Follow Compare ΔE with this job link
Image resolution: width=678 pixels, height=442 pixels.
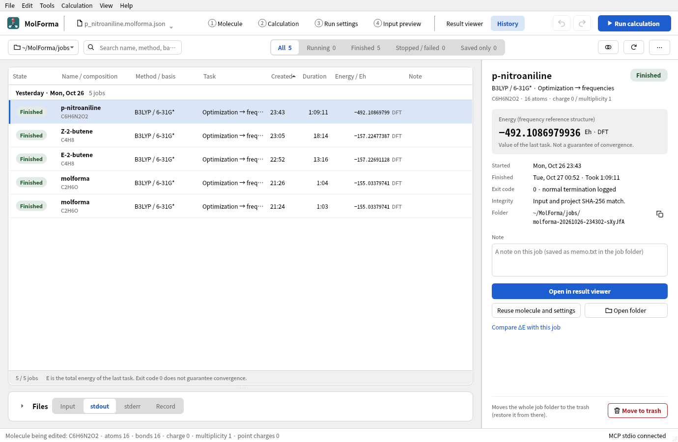526,327
